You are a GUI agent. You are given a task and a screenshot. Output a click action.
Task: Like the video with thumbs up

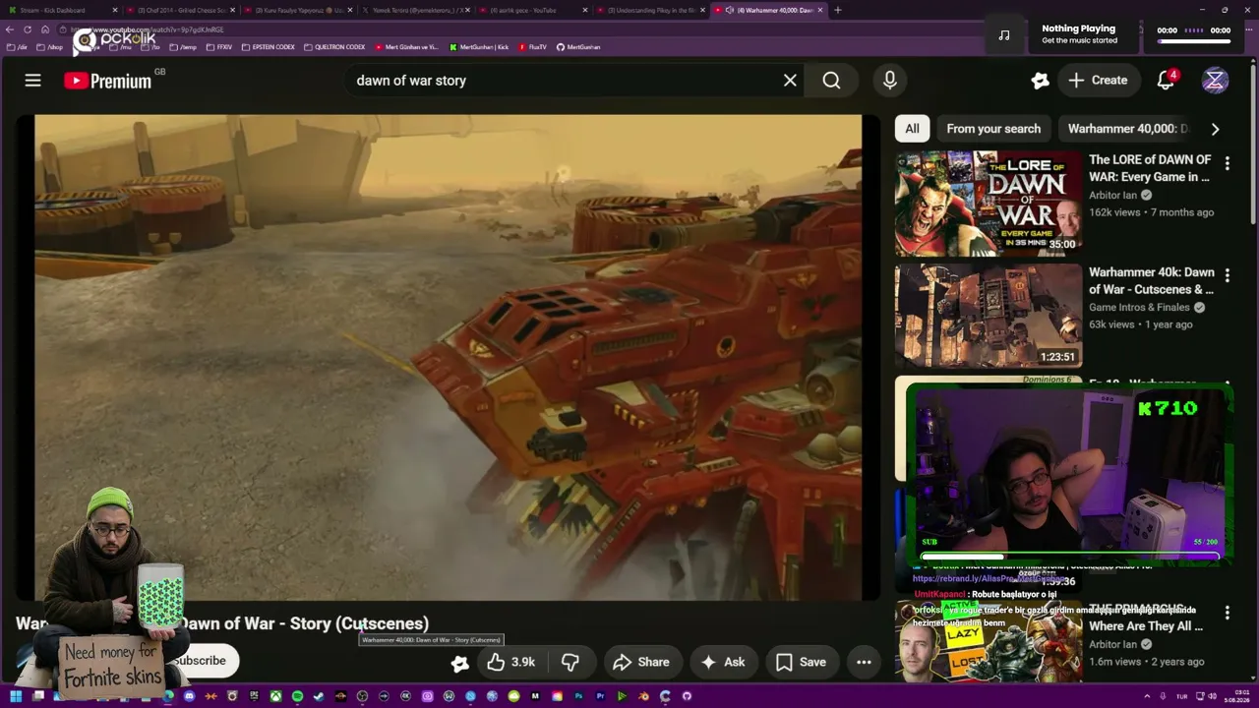point(510,662)
